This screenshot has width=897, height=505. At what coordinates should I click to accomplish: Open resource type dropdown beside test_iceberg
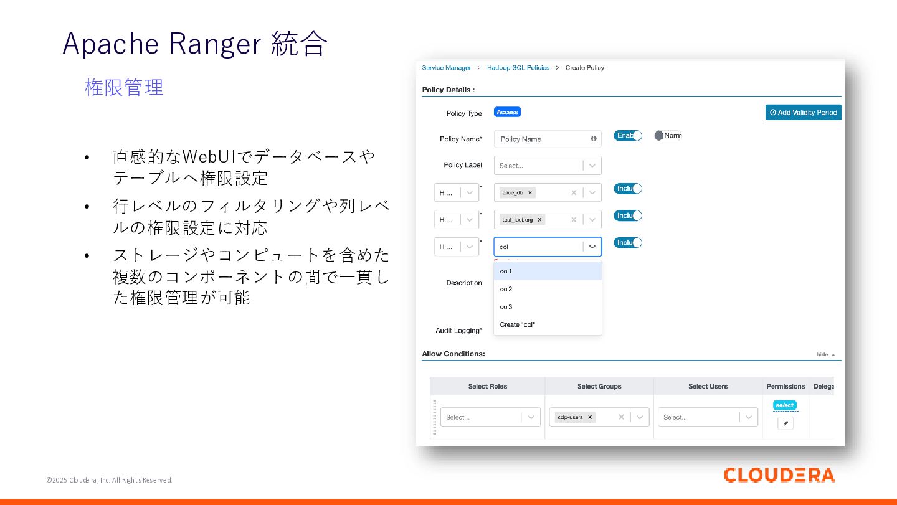click(x=457, y=219)
